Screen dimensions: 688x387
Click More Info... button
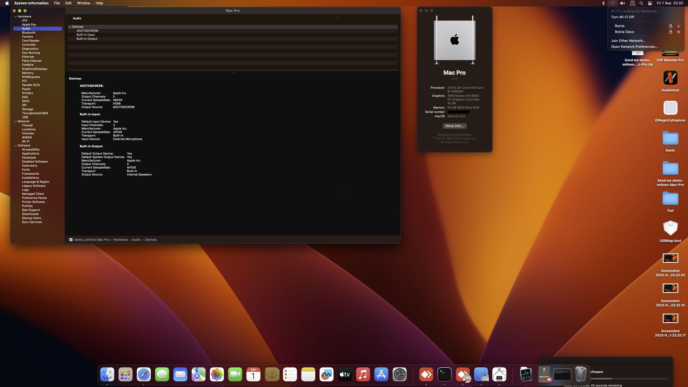point(454,126)
